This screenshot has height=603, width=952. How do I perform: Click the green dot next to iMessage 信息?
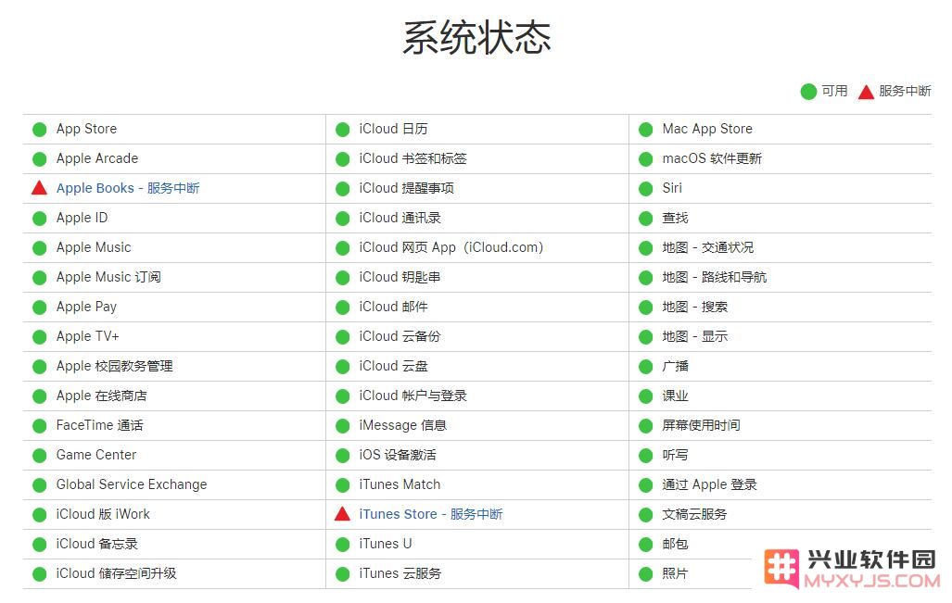(x=342, y=426)
